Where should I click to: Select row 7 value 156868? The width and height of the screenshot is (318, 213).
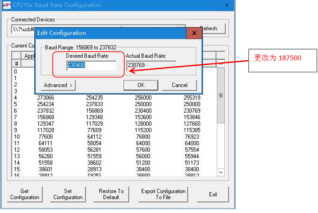click(46, 117)
